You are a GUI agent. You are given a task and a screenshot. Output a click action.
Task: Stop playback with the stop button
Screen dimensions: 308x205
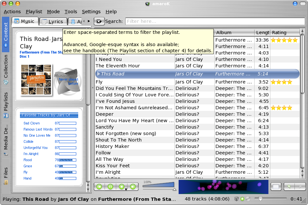tap(122, 187)
